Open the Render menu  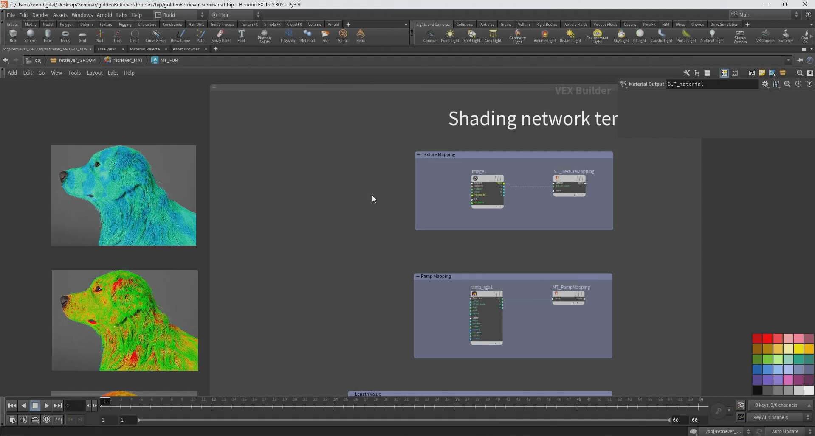point(40,15)
